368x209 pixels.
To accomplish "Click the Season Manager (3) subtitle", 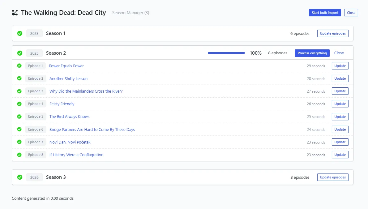I will pyautogui.click(x=131, y=13).
